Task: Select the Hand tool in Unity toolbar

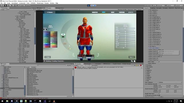Action: tap(3, 6)
